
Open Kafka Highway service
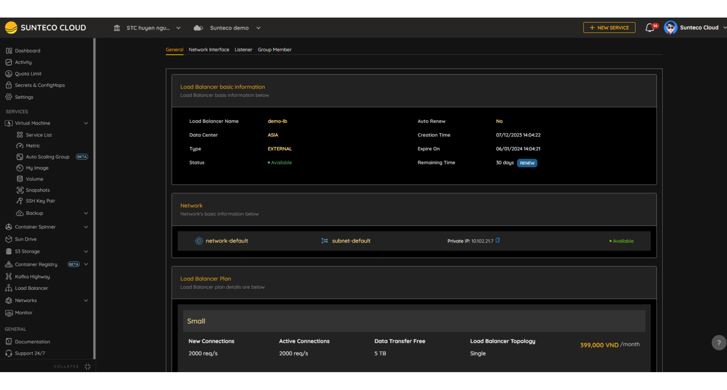point(32,276)
